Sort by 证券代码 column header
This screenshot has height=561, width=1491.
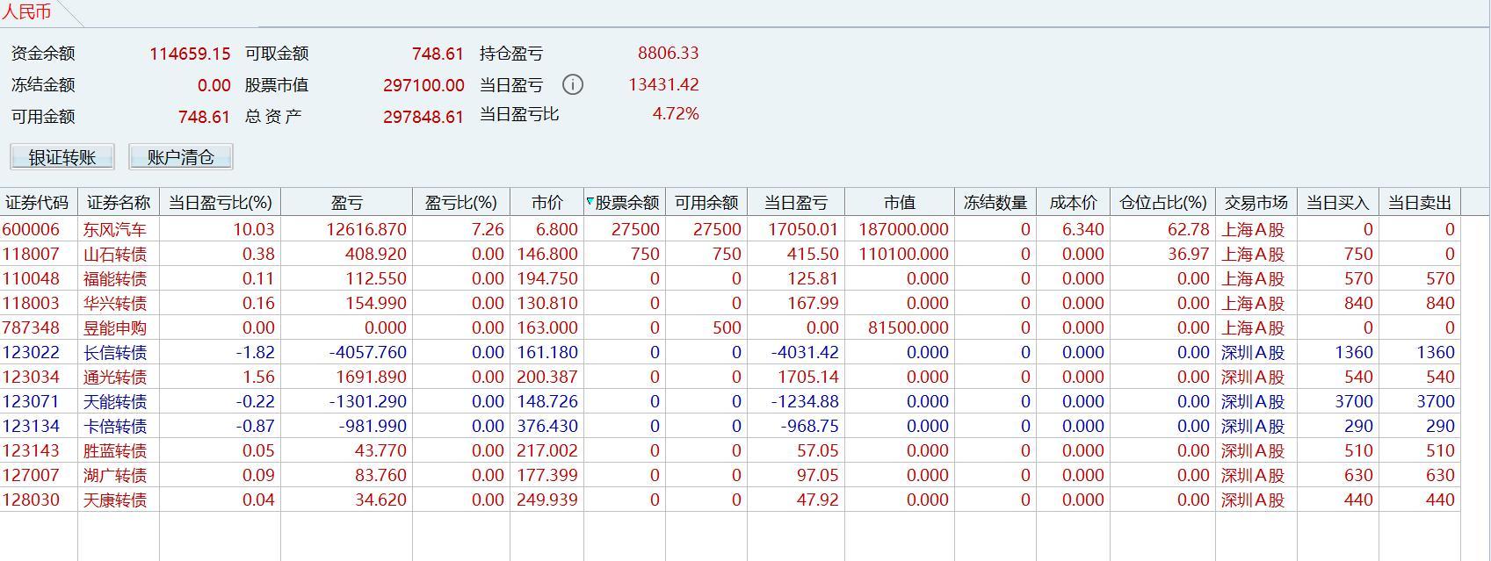[38, 202]
